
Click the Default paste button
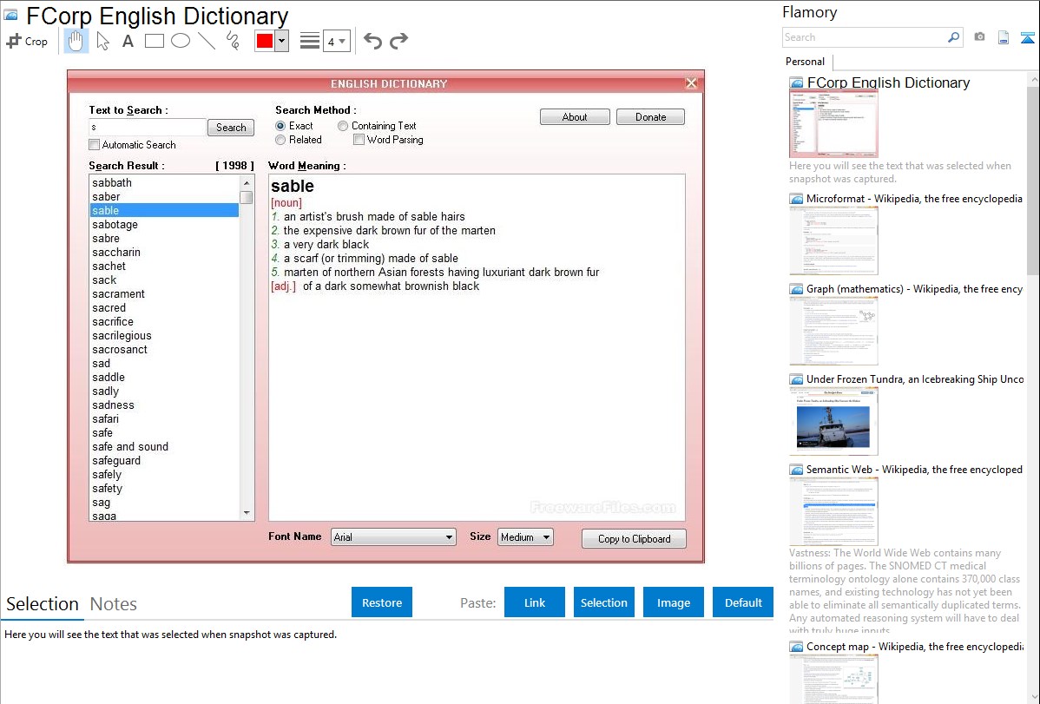tap(743, 602)
